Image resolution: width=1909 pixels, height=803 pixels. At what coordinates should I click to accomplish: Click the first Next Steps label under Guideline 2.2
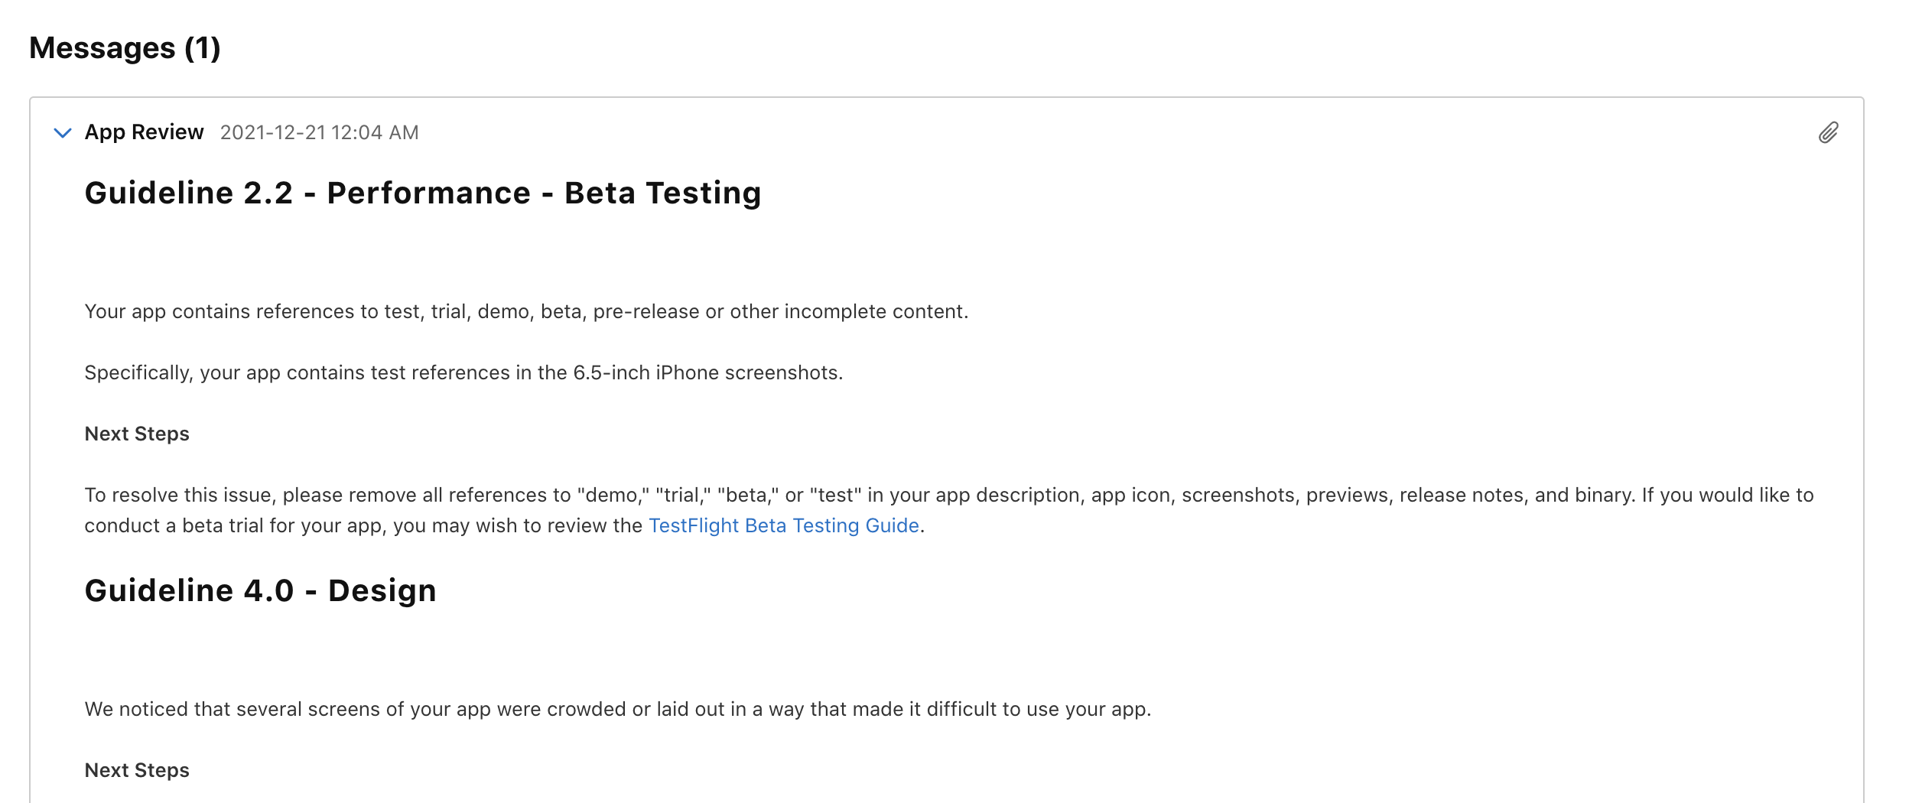tap(137, 434)
